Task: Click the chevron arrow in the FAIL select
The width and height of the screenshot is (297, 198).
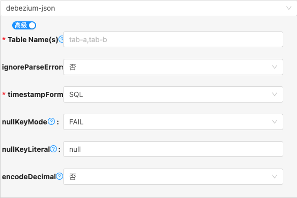Action: tap(275, 122)
